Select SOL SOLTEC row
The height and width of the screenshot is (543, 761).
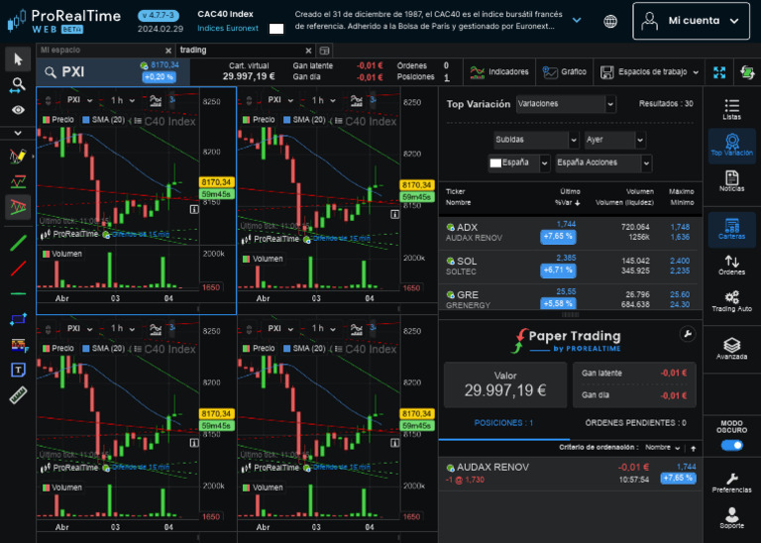571,266
